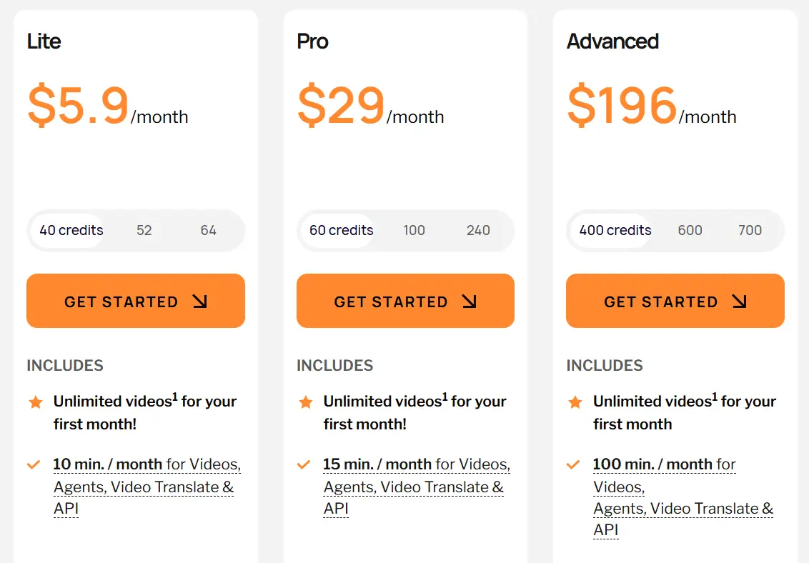Click the checkmark icon beside 10 min. / month
This screenshot has width=809, height=563.
coord(34,465)
